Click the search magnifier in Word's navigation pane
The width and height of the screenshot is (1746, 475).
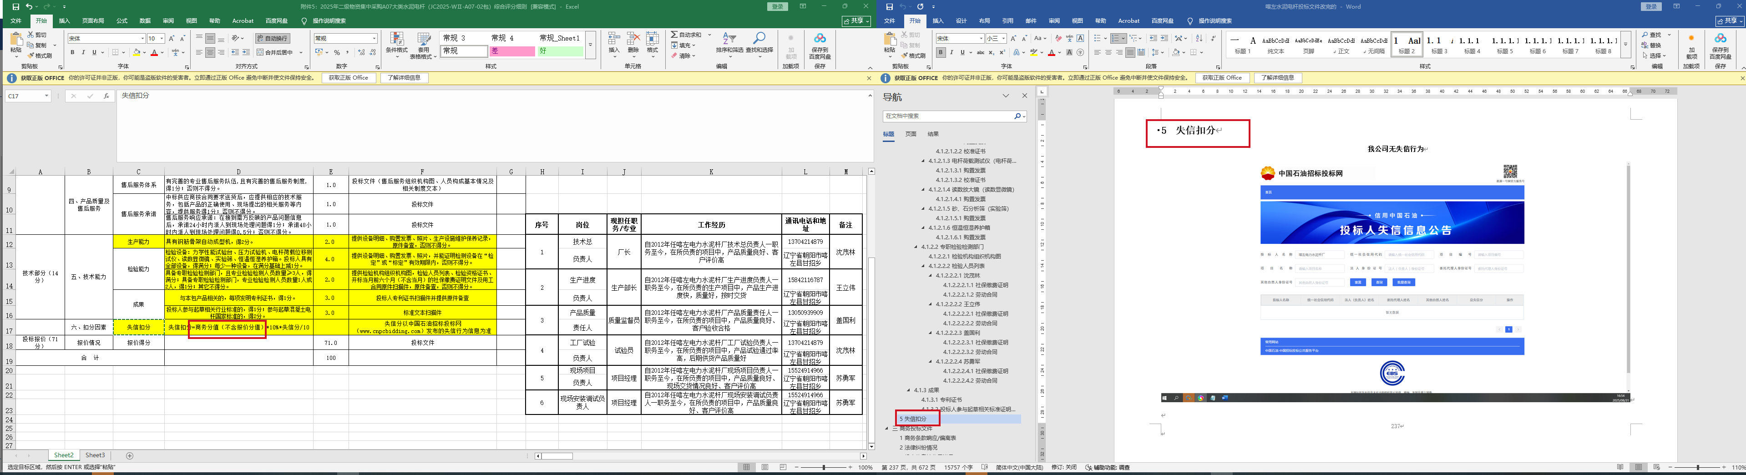tap(1017, 116)
